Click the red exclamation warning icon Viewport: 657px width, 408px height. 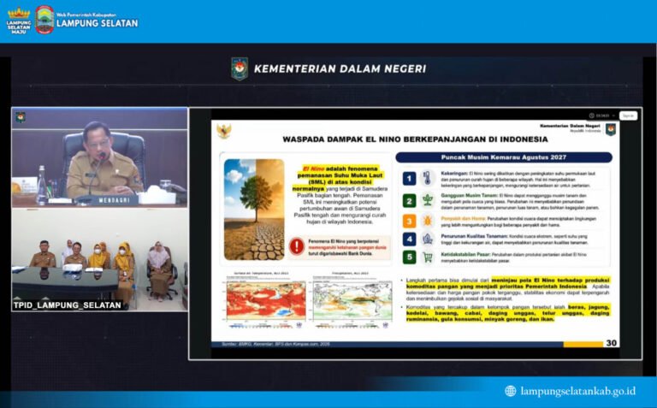click(x=297, y=246)
